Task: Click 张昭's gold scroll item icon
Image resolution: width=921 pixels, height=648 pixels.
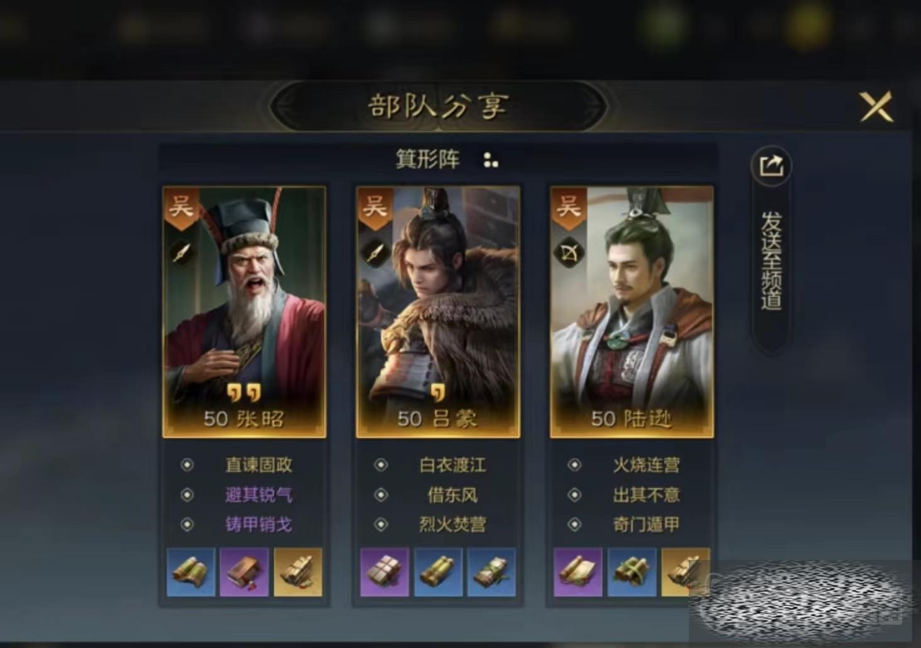Action: point(298,572)
